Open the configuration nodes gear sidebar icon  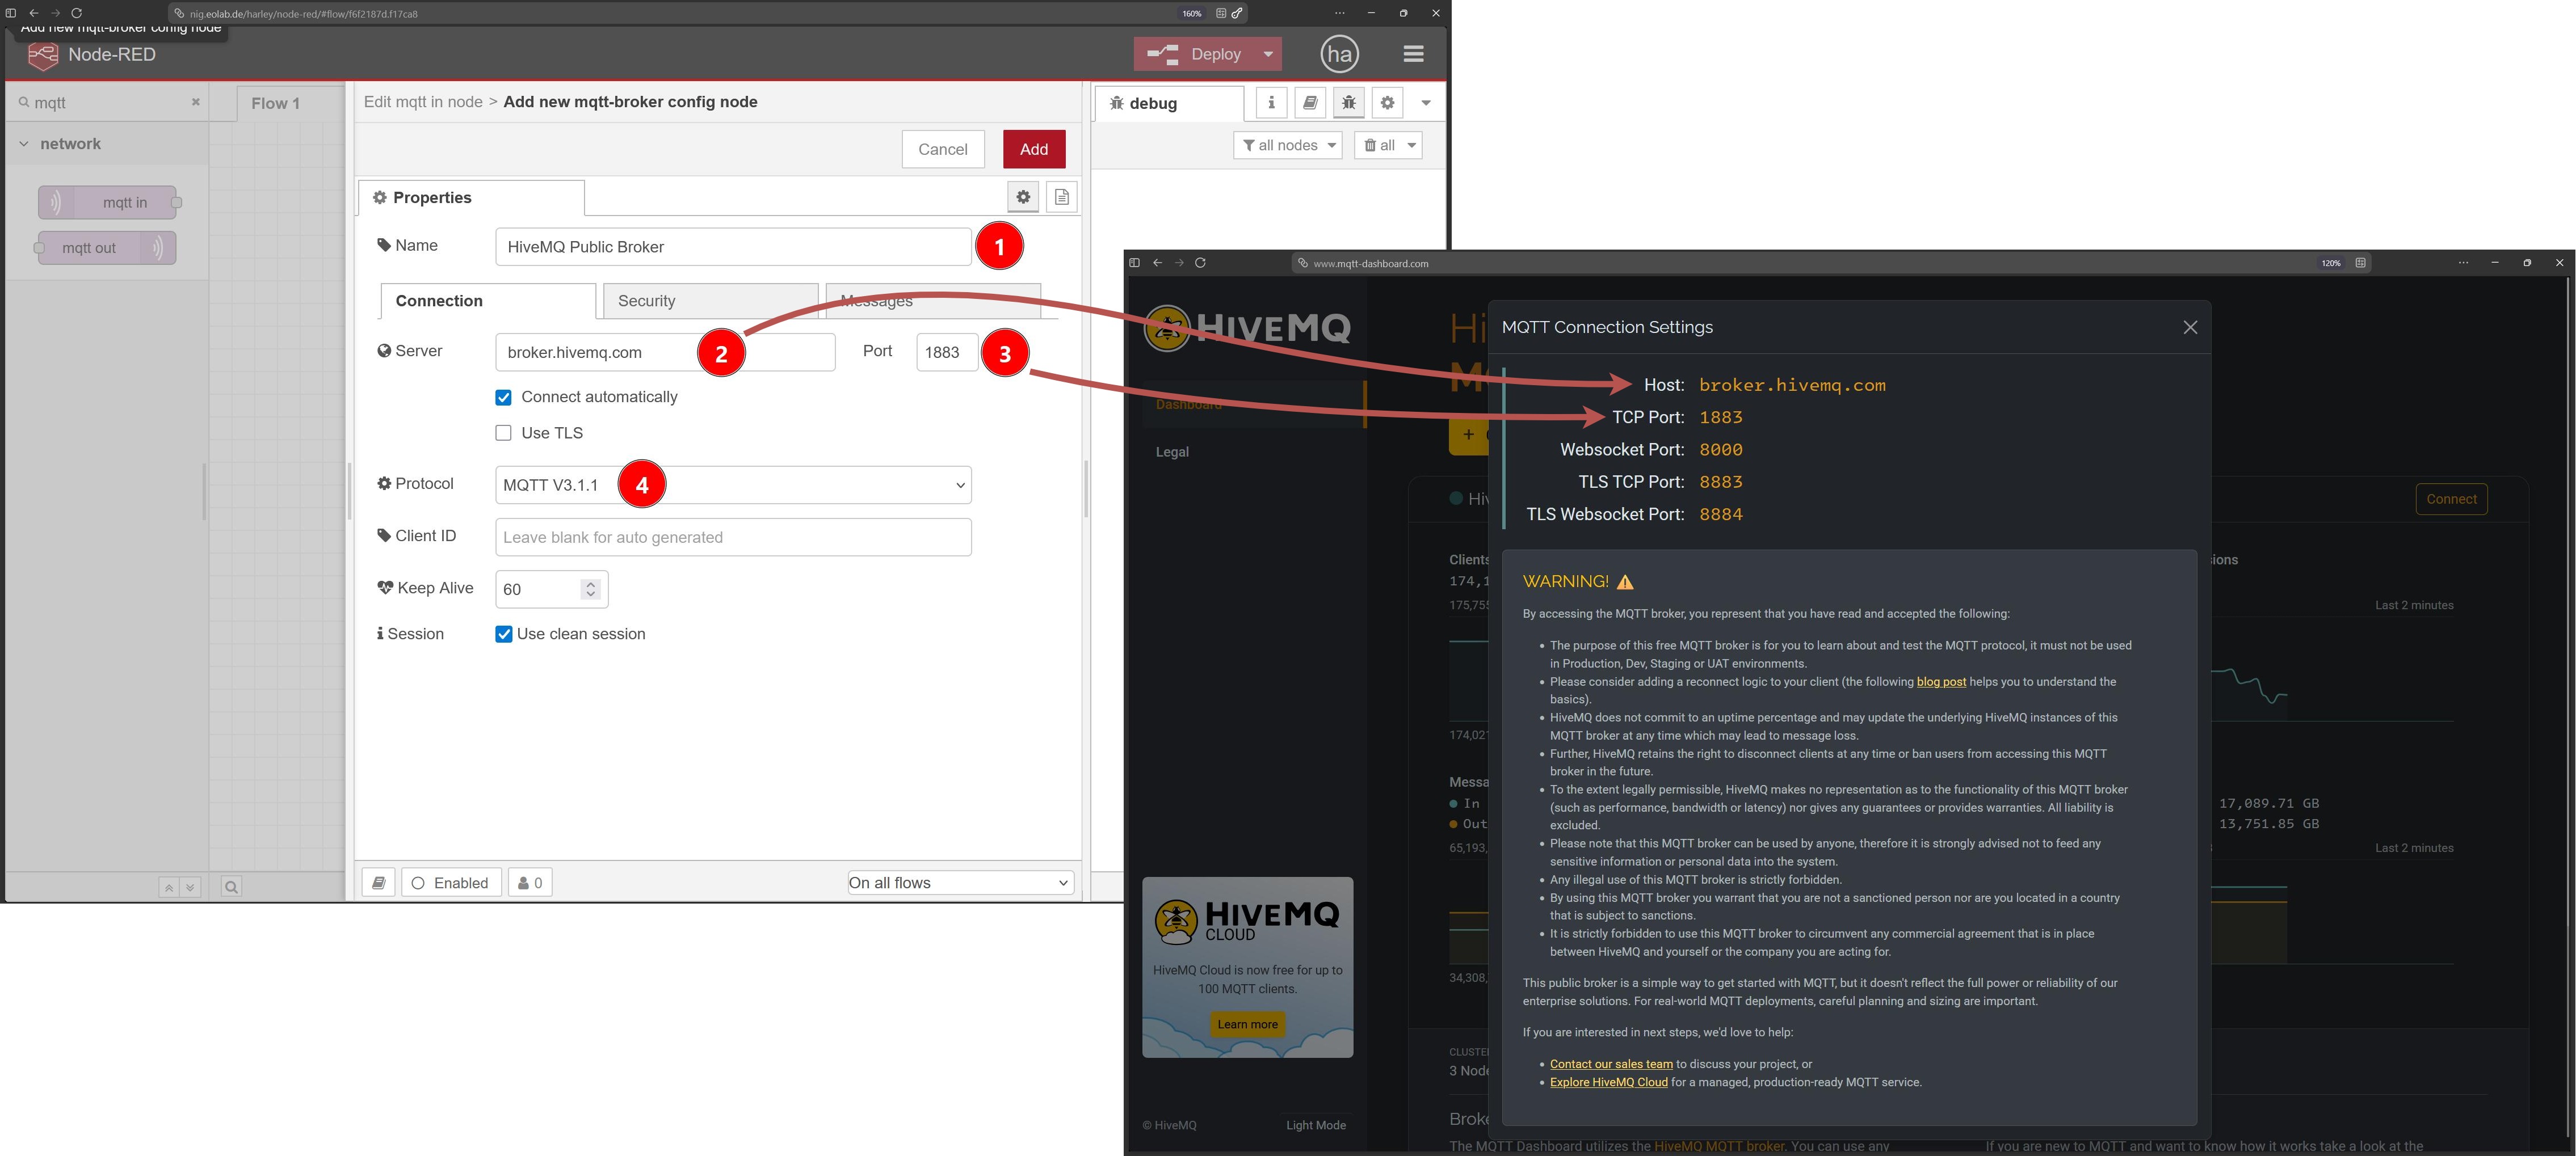pos(1387,102)
